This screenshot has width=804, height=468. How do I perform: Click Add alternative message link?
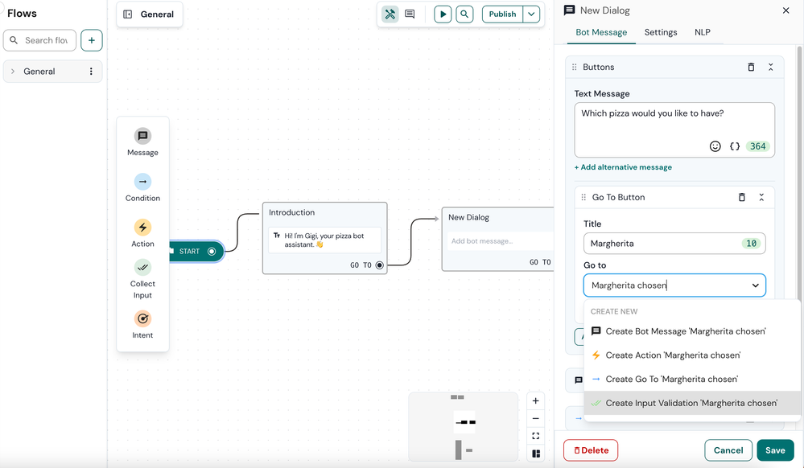click(x=623, y=167)
